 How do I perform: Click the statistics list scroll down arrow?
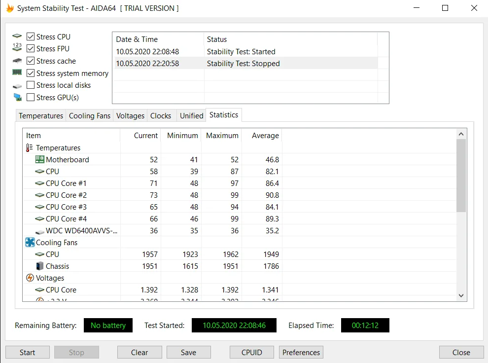pyautogui.click(x=461, y=295)
